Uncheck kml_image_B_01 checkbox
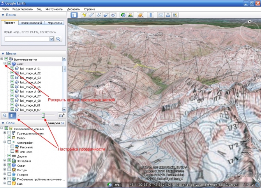Screen dimensions: 261x188 12,104
